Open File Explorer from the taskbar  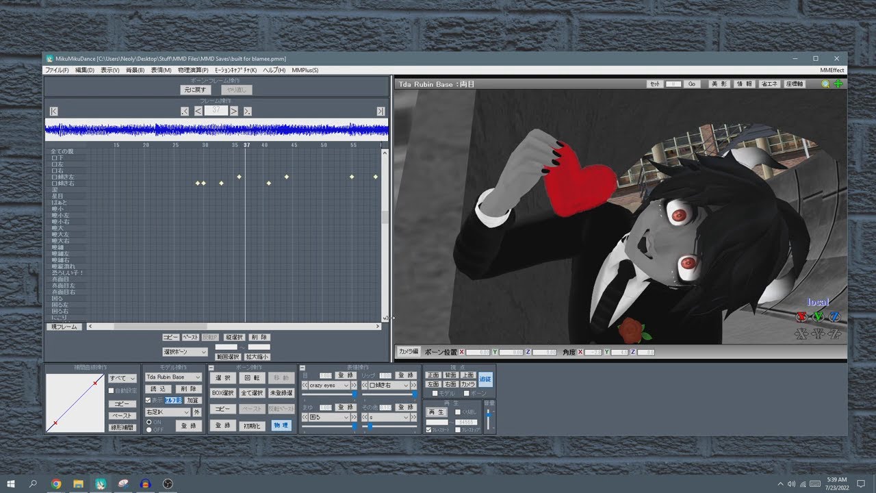78,483
